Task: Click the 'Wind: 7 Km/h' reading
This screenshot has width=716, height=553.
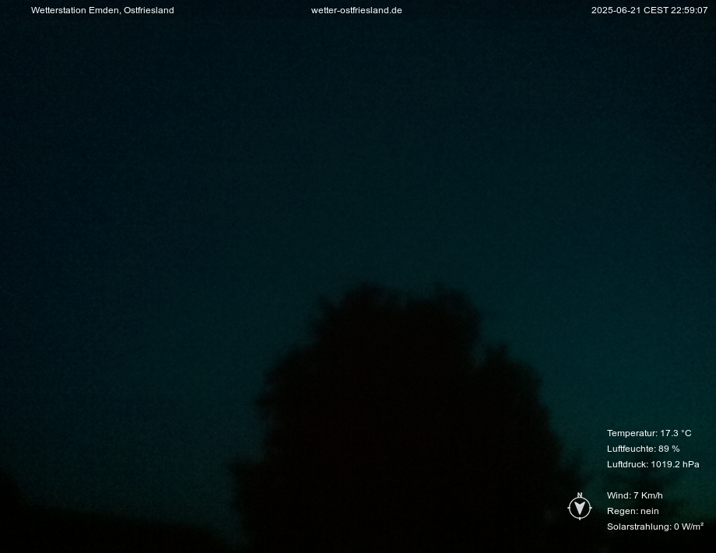Action: (x=635, y=495)
